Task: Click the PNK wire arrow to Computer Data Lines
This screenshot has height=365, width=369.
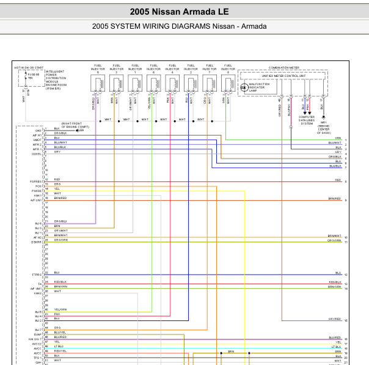Action: pyautogui.click(x=310, y=113)
